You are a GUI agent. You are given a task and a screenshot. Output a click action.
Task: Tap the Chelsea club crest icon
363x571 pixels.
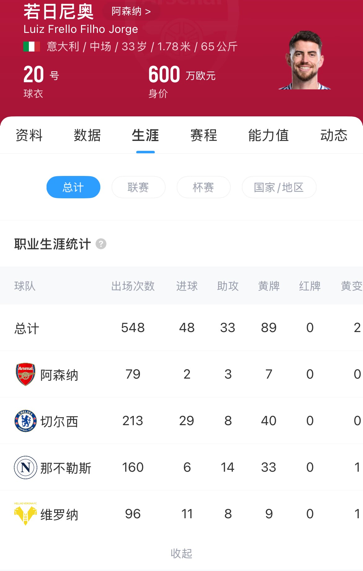25,421
